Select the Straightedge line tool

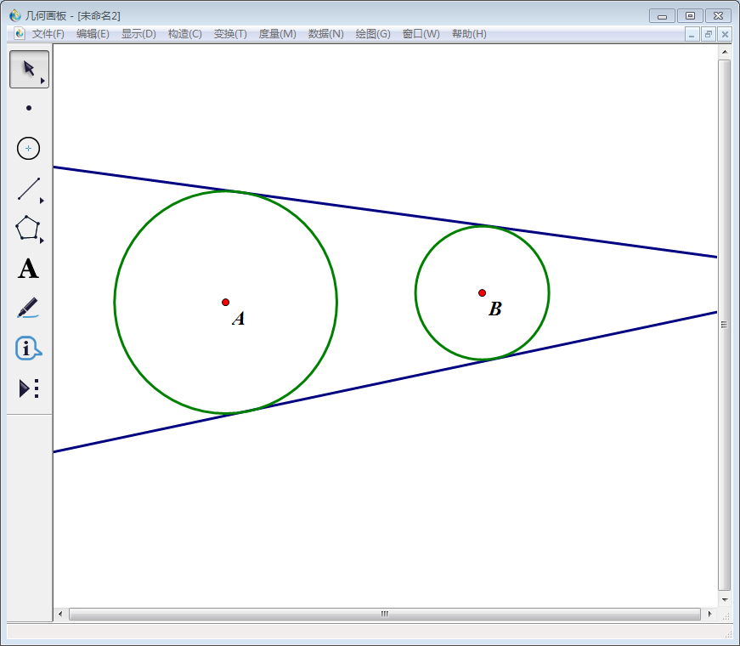pyautogui.click(x=29, y=189)
